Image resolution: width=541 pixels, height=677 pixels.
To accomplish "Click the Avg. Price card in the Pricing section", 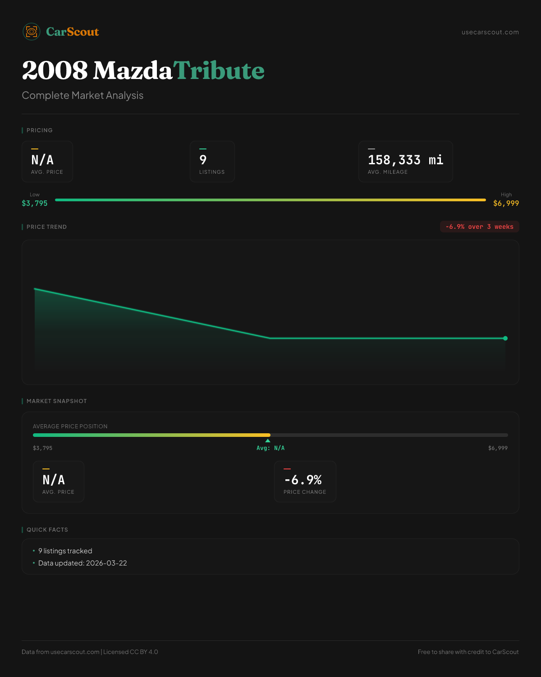I will tap(47, 162).
